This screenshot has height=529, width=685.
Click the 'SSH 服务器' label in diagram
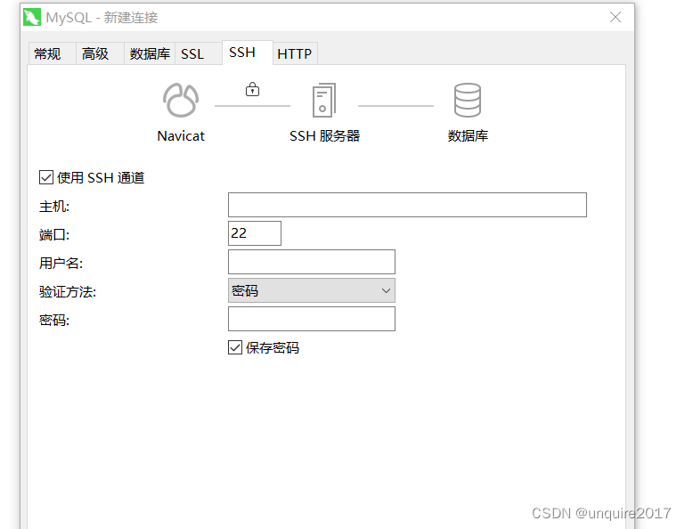pos(324,136)
